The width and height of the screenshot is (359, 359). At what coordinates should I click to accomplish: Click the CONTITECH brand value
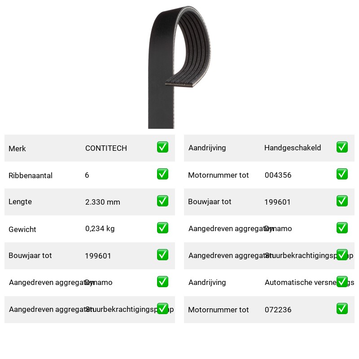(106, 148)
